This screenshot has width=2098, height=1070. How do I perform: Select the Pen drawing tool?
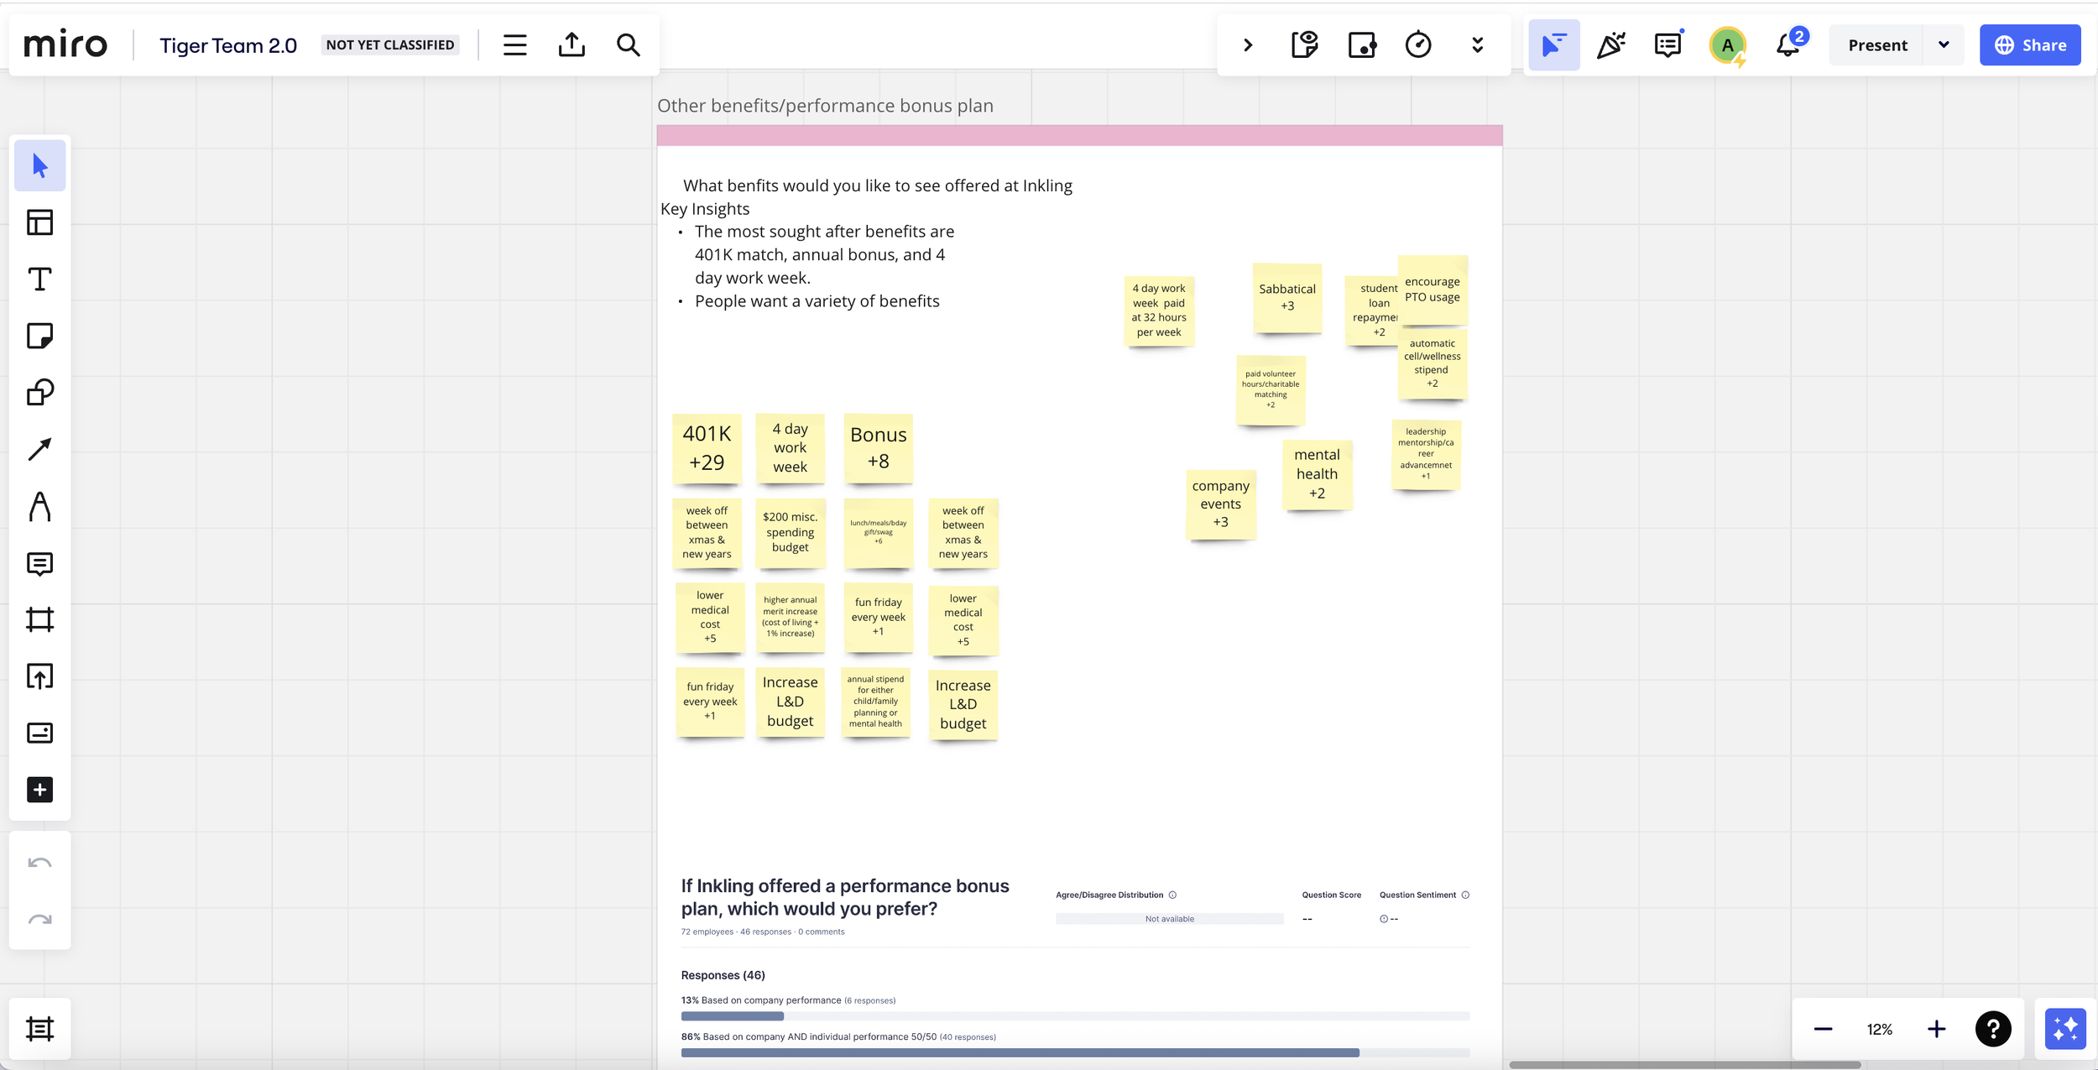point(39,506)
